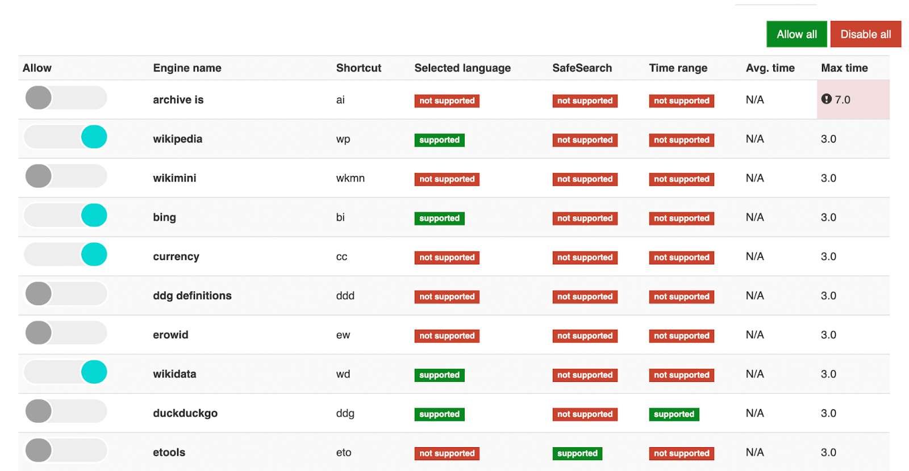
Task: Click the 7.0 max time value
Action: [842, 100]
